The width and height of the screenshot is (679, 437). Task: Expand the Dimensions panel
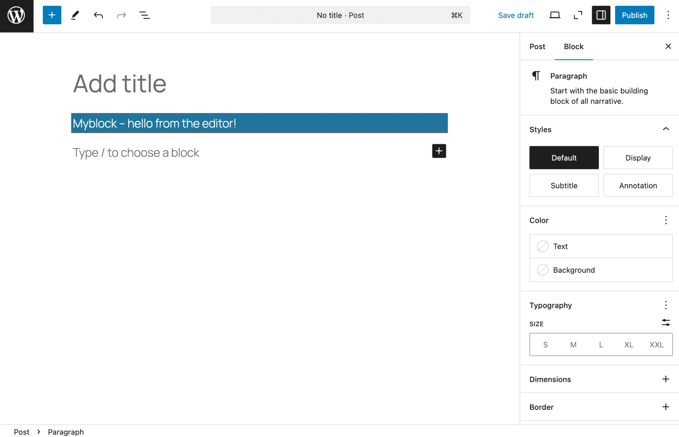(601, 379)
